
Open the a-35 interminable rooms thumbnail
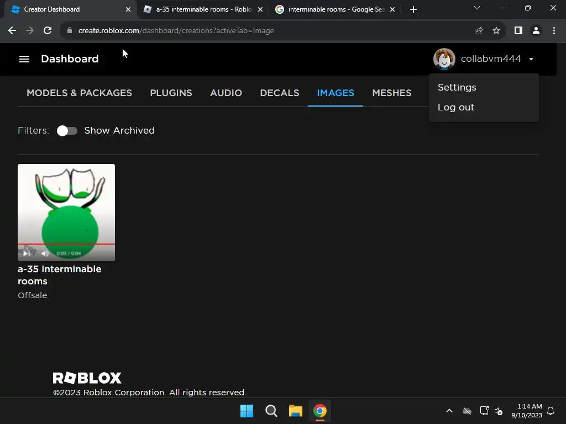click(x=66, y=213)
